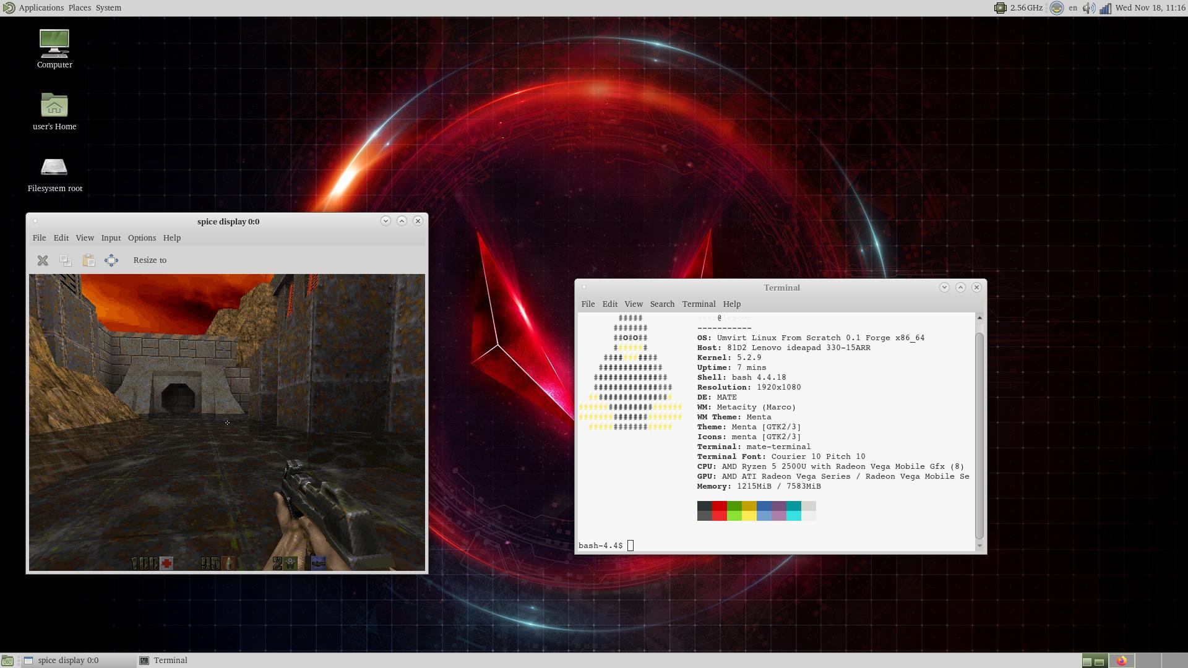1188x668 pixels.
Task: Roll up the Terminal window with the down-chevron
Action: tap(944, 288)
